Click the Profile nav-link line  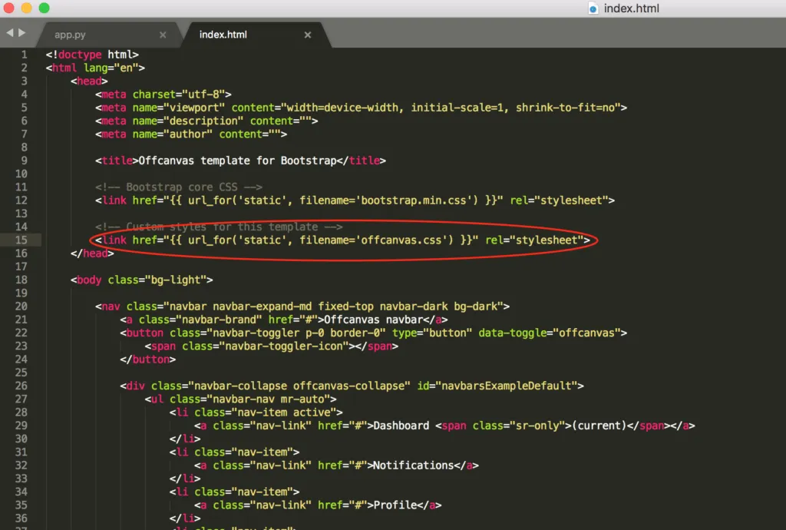[318, 505]
